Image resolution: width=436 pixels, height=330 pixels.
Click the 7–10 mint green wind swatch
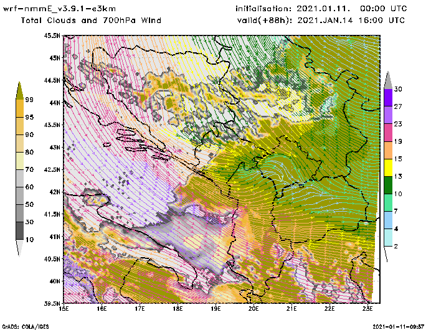tap(388, 203)
